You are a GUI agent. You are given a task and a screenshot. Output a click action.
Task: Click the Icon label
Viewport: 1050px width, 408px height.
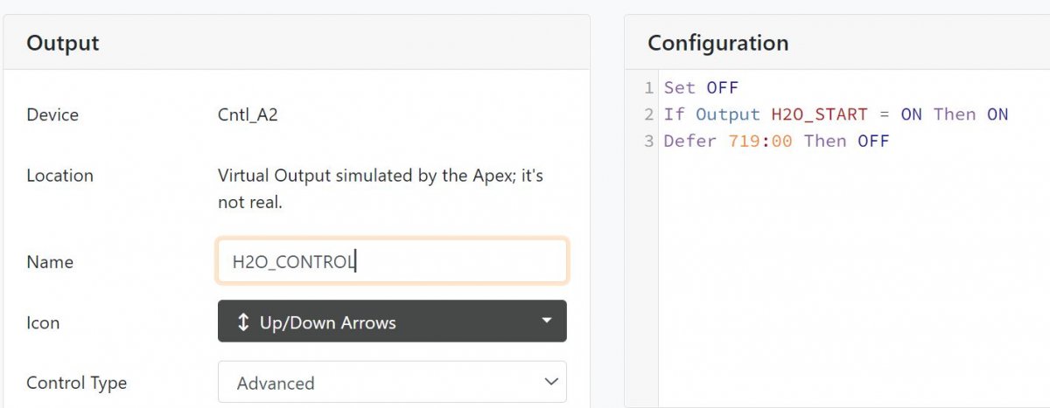43,322
